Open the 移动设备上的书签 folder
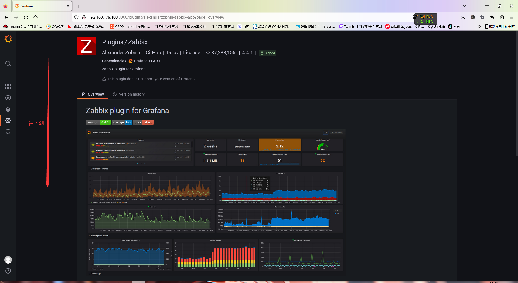This screenshot has height=283, width=518. click(x=500, y=26)
